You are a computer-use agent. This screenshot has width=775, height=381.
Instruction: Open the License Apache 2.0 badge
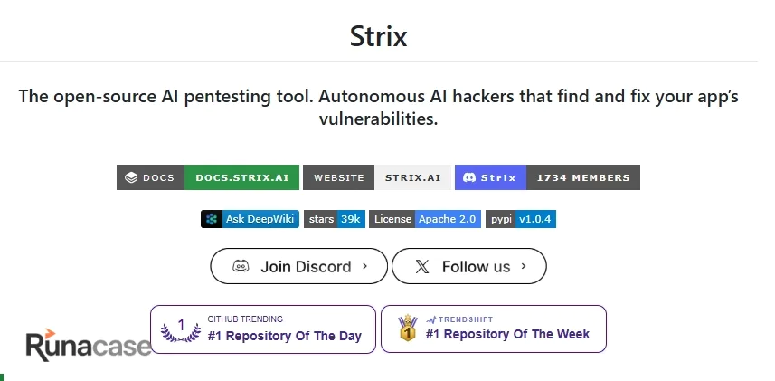[425, 219]
